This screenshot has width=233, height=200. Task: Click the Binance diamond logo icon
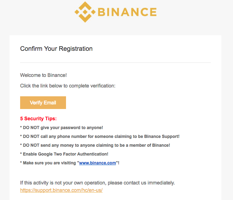[85, 12]
